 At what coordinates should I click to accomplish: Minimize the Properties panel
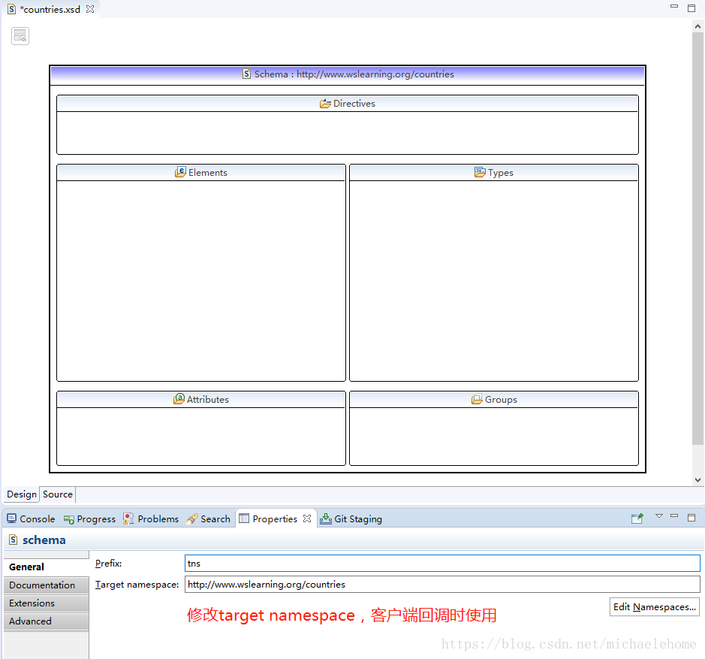point(674,516)
